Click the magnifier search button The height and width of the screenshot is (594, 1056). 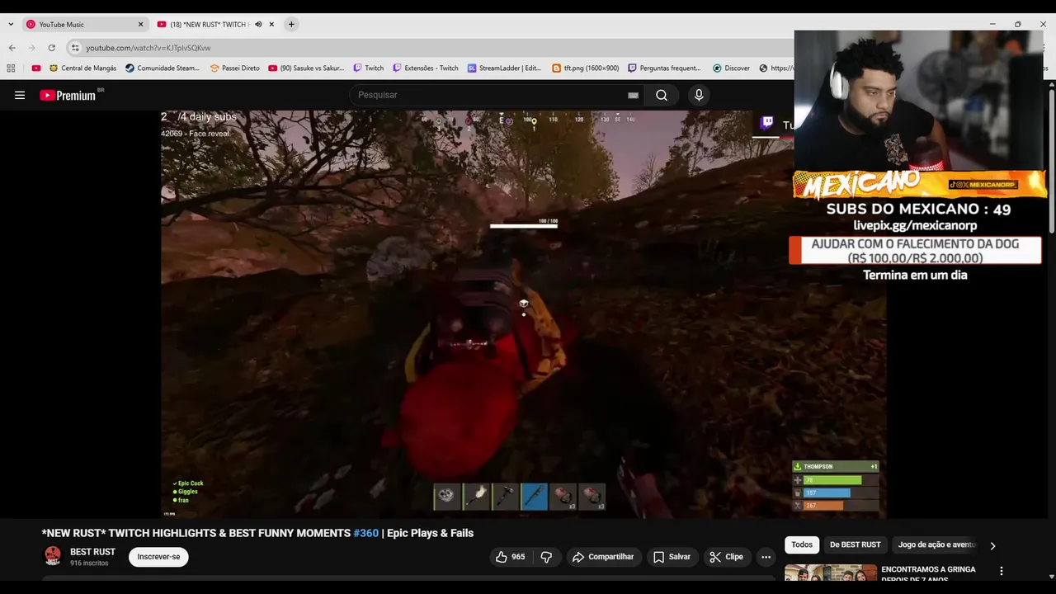[x=662, y=95]
